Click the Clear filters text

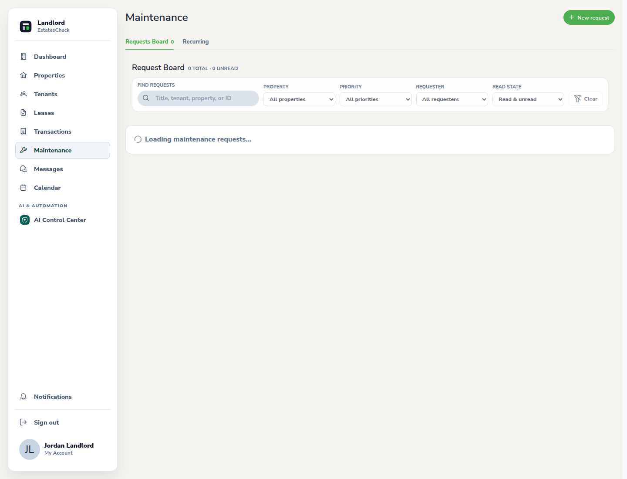coord(590,99)
